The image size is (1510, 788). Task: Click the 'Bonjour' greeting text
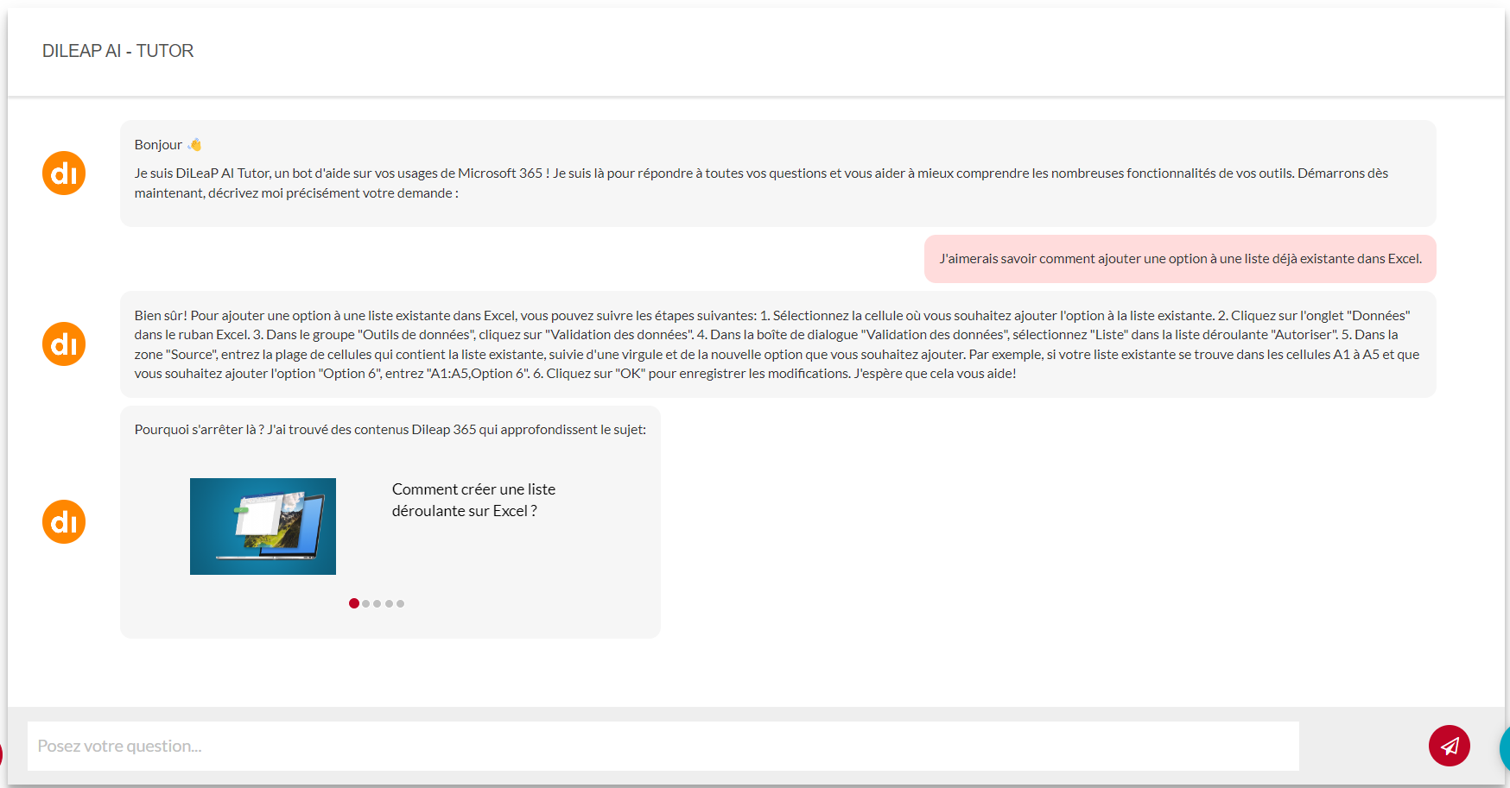point(158,145)
